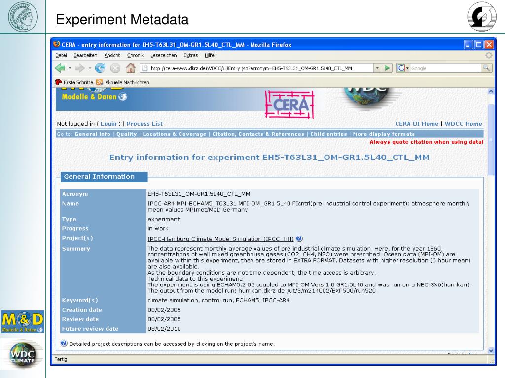Go to WDCC Home

point(464,124)
